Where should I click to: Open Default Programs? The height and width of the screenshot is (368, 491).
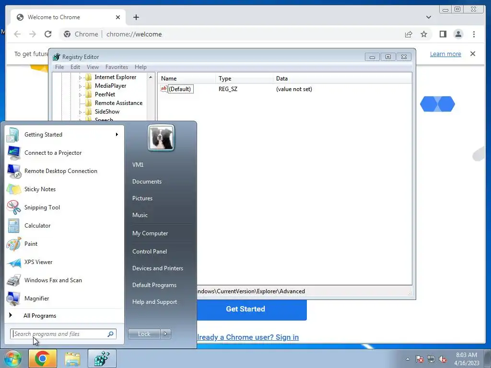pyautogui.click(x=154, y=285)
